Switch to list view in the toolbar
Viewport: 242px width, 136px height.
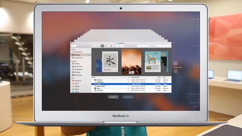(x=96, y=46)
